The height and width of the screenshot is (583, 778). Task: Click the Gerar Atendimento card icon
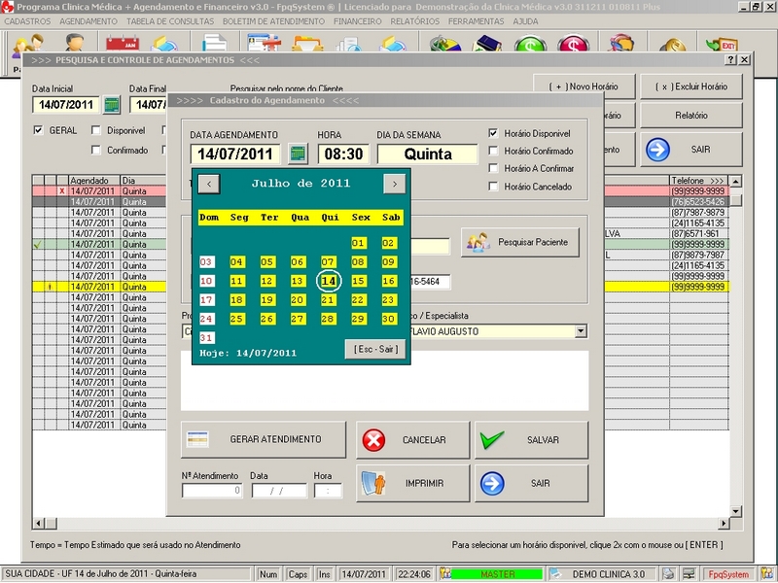click(x=198, y=439)
